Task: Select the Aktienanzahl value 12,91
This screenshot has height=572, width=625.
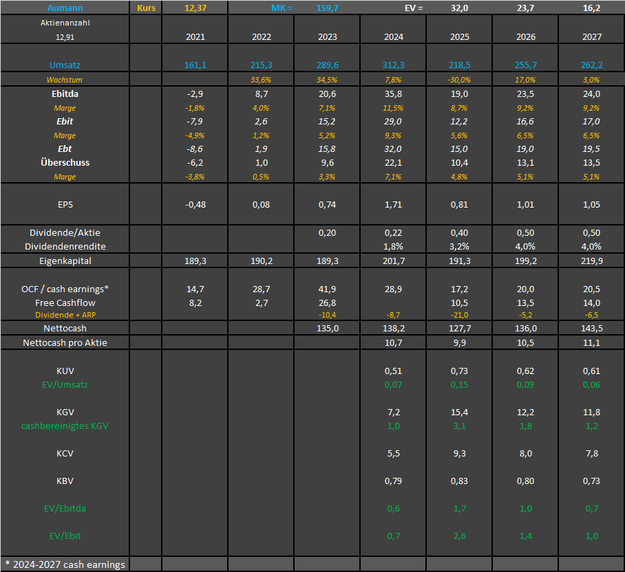Action: (65, 37)
